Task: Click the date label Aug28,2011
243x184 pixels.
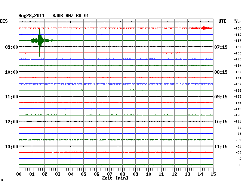Action: (31, 16)
